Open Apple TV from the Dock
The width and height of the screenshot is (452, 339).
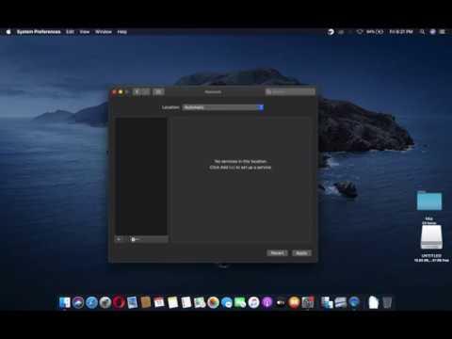(x=281, y=302)
